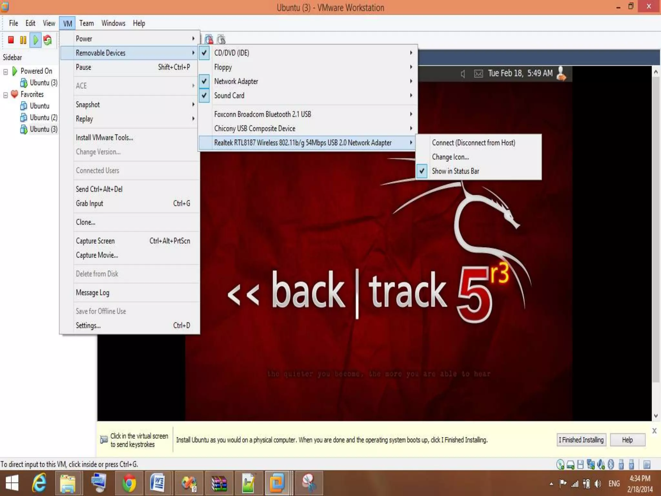The height and width of the screenshot is (496, 661).
Task: Click the Bluetooth device status bar icon
Action: click(611, 465)
